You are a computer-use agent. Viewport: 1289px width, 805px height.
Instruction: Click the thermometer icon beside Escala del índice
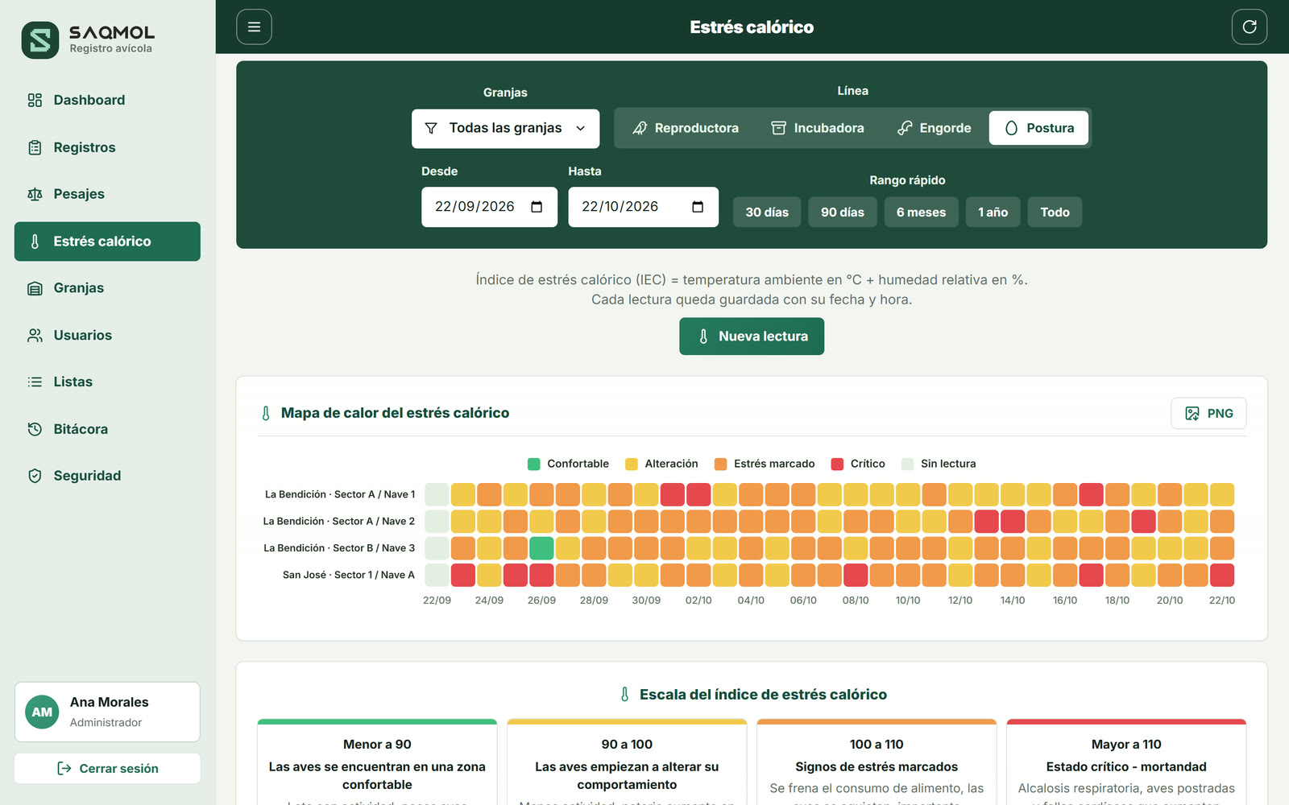(624, 695)
